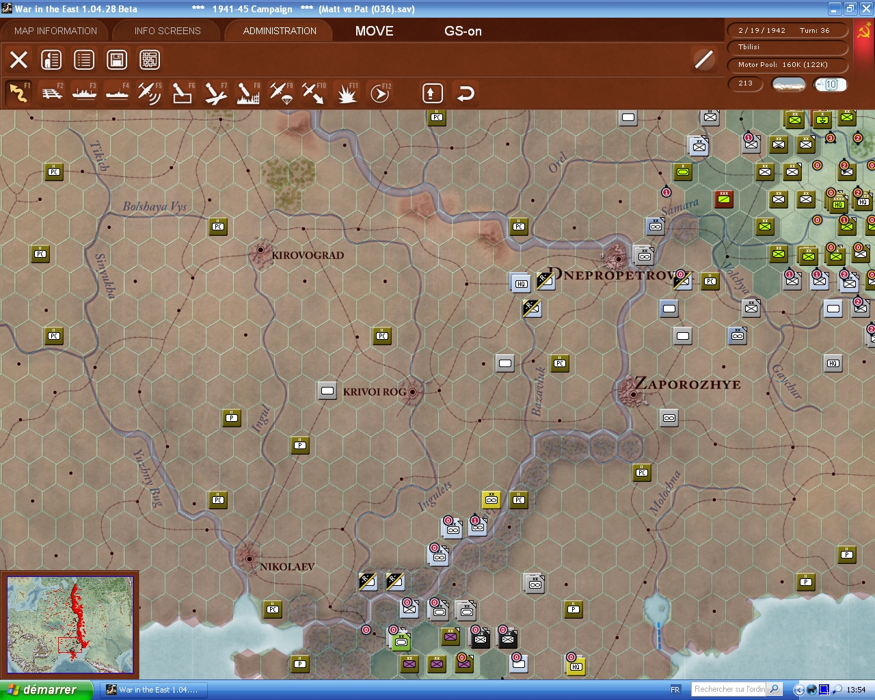The width and height of the screenshot is (875, 700).
Task: Click the Soviet hammer and sickle flag
Action: [x=864, y=31]
